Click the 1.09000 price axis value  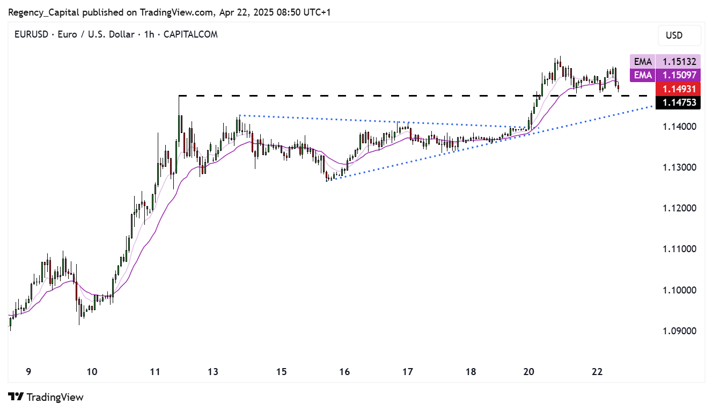coord(679,331)
